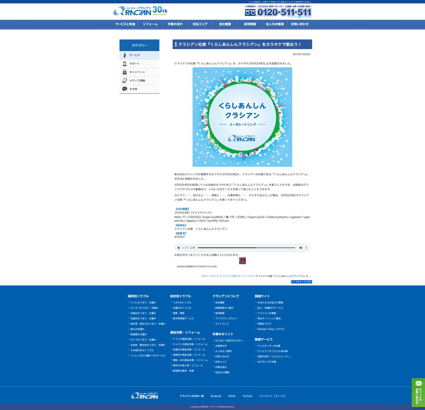Click the JASRAC license badge image

[242, 261]
